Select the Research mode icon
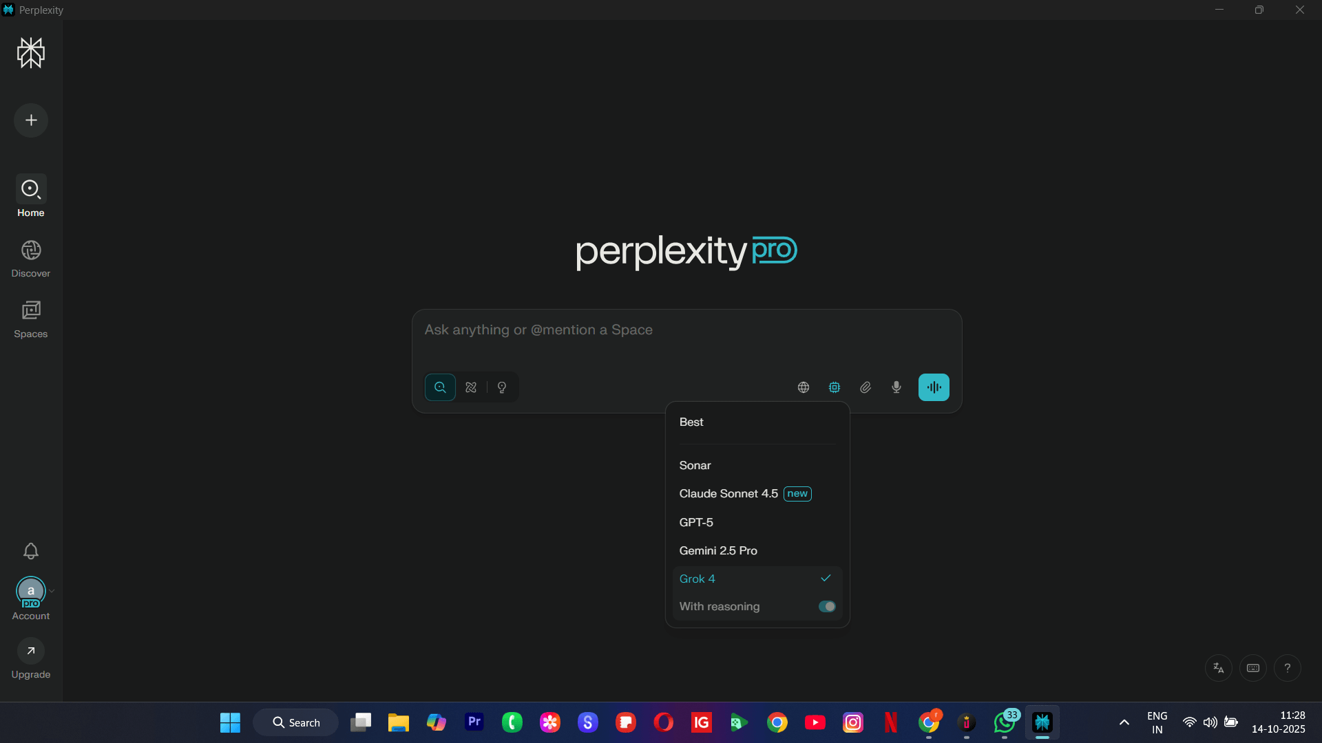 click(471, 387)
